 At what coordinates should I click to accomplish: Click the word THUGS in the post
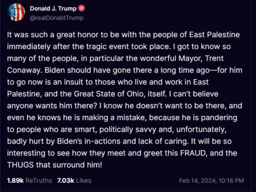tap(20, 165)
